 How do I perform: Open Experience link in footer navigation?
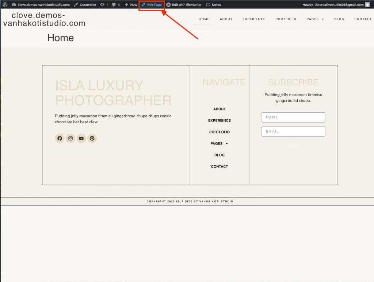[x=220, y=121]
